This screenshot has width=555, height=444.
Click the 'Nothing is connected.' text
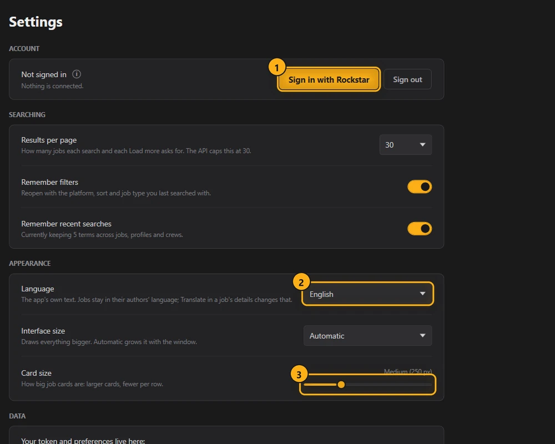(52, 86)
